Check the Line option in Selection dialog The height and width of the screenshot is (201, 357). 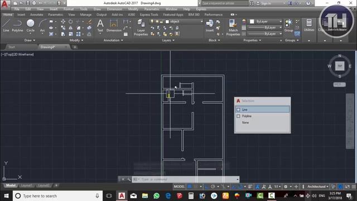(238, 109)
